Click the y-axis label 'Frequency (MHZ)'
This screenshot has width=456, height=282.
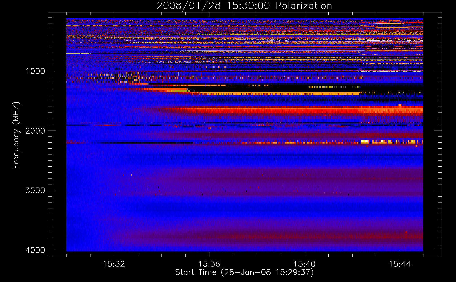click(x=16, y=135)
